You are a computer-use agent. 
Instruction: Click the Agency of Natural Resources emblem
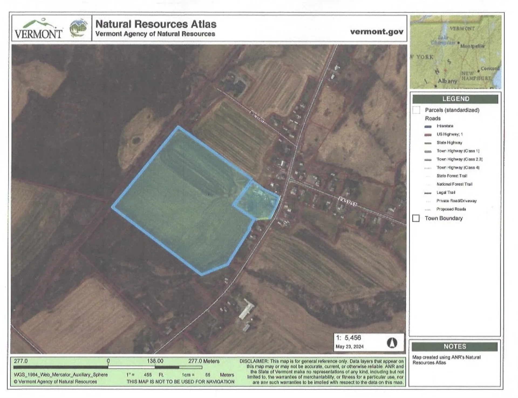click(79, 28)
